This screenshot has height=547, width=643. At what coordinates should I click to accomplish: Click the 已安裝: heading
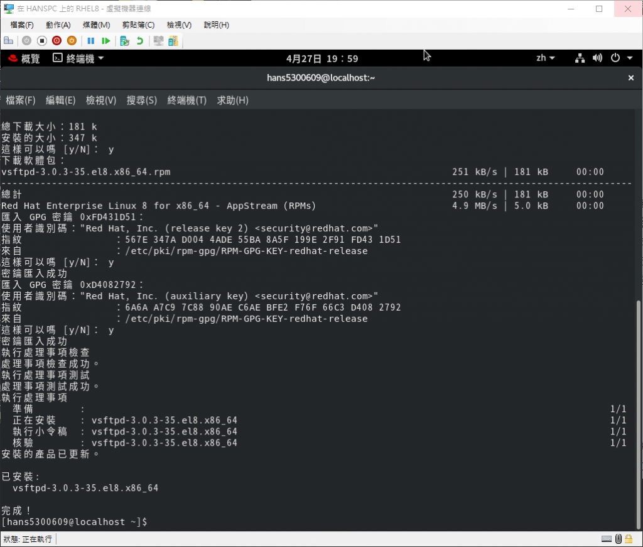[21, 477]
